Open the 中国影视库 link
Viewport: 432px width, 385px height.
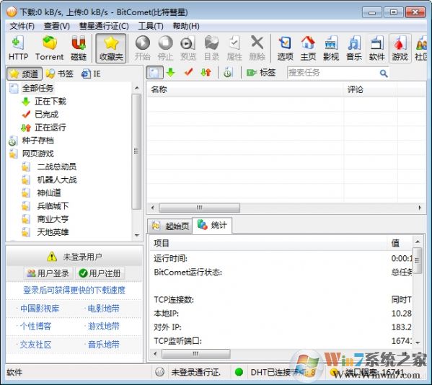40,309
